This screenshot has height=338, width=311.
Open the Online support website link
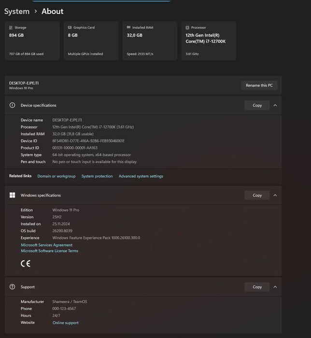click(66, 323)
